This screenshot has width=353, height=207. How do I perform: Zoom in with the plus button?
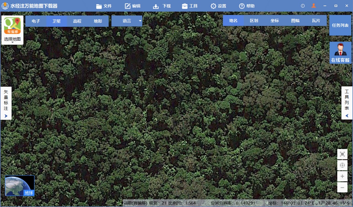tap(342, 176)
